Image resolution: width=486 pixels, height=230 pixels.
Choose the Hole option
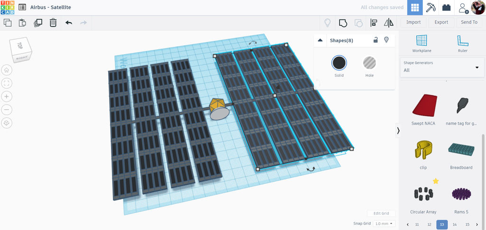coord(369,63)
